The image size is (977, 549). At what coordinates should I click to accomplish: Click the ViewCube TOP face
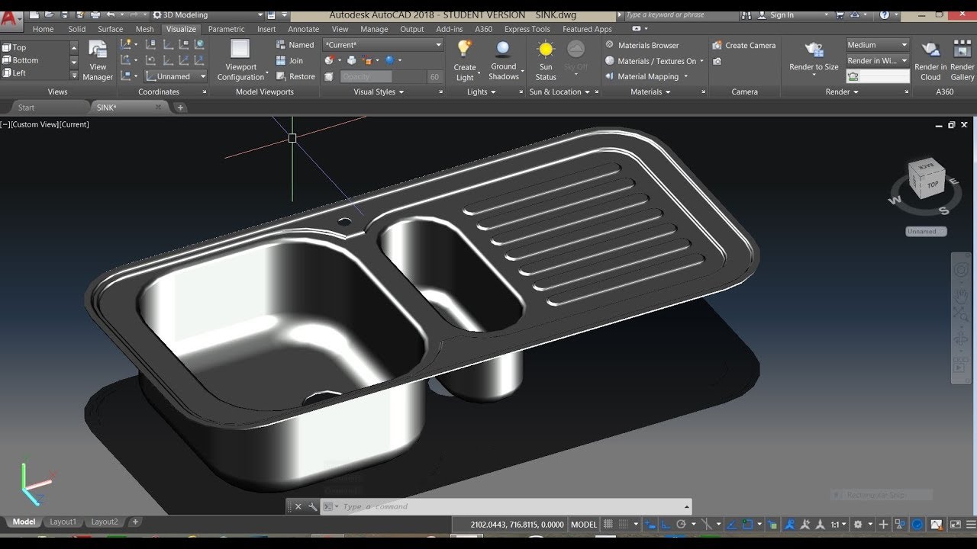click(932, 185)
